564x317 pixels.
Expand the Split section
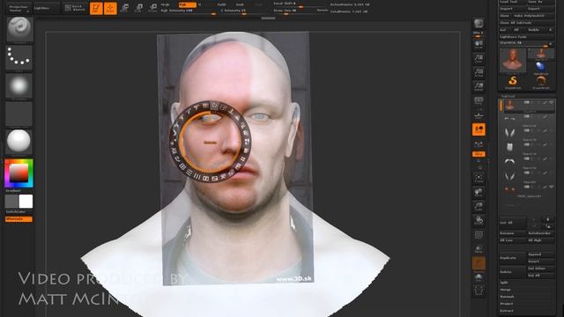(x=504, y=283)
